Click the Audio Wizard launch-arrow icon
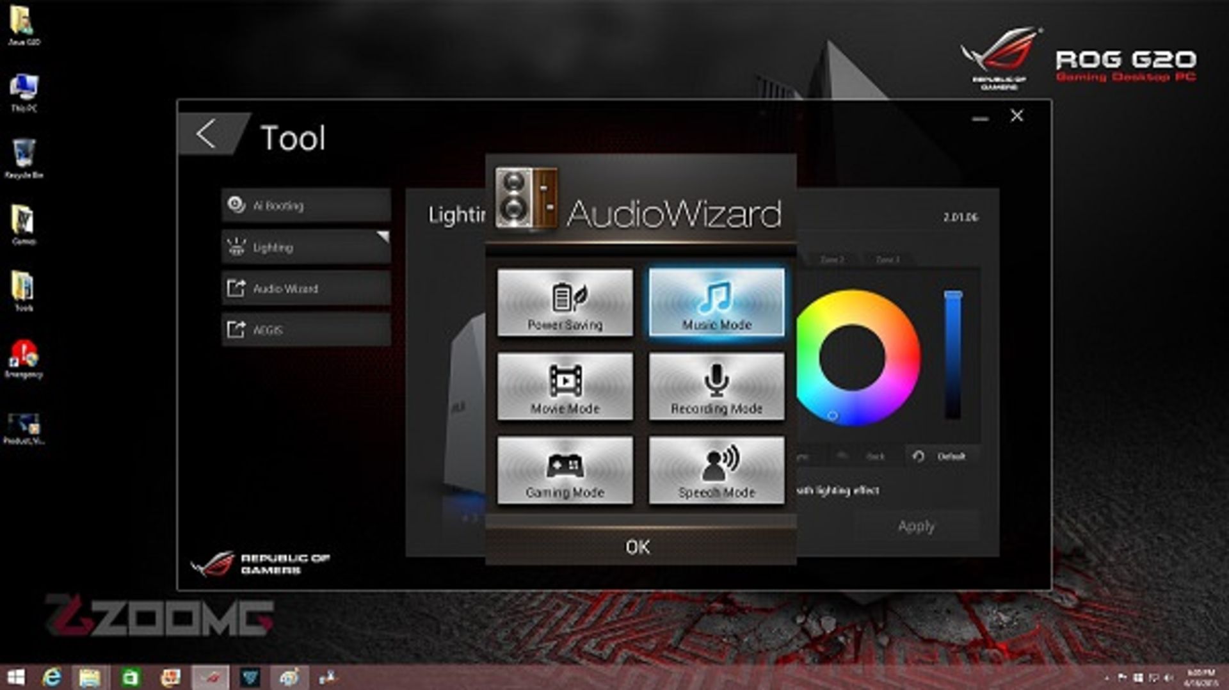1229x690 pixels. [236, 288]
